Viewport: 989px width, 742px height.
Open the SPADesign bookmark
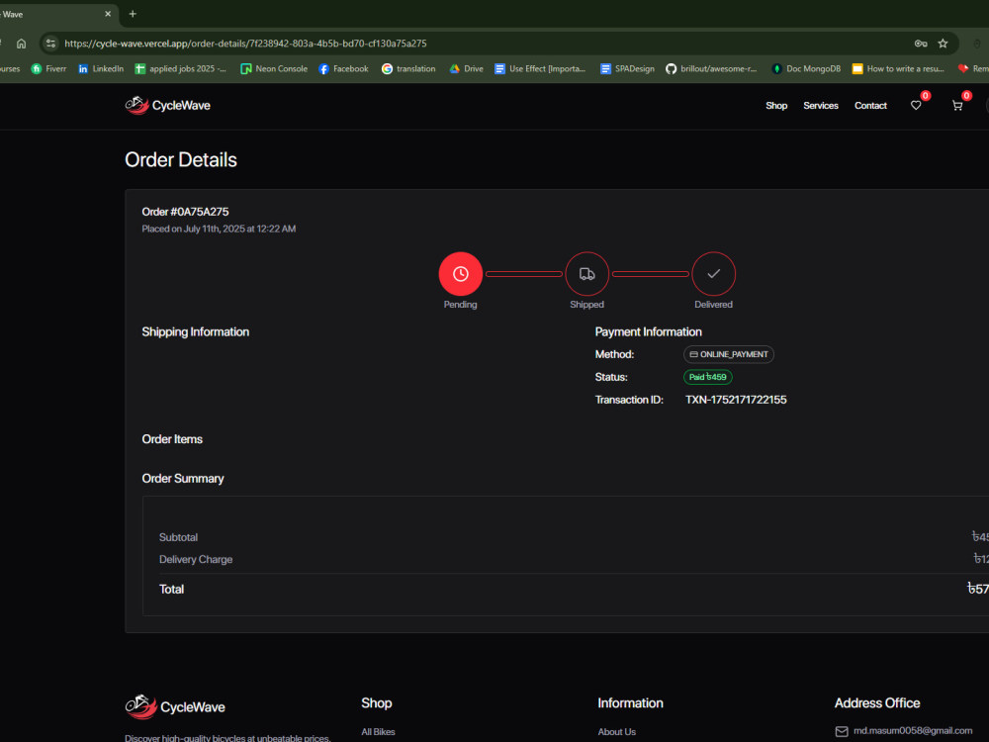[628, 69]
